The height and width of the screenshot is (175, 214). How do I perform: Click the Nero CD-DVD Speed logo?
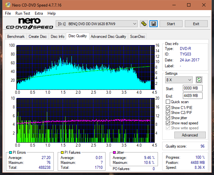coord(29,24)
